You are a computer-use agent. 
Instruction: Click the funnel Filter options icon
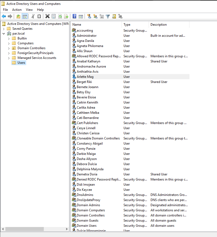click(108, 16)
